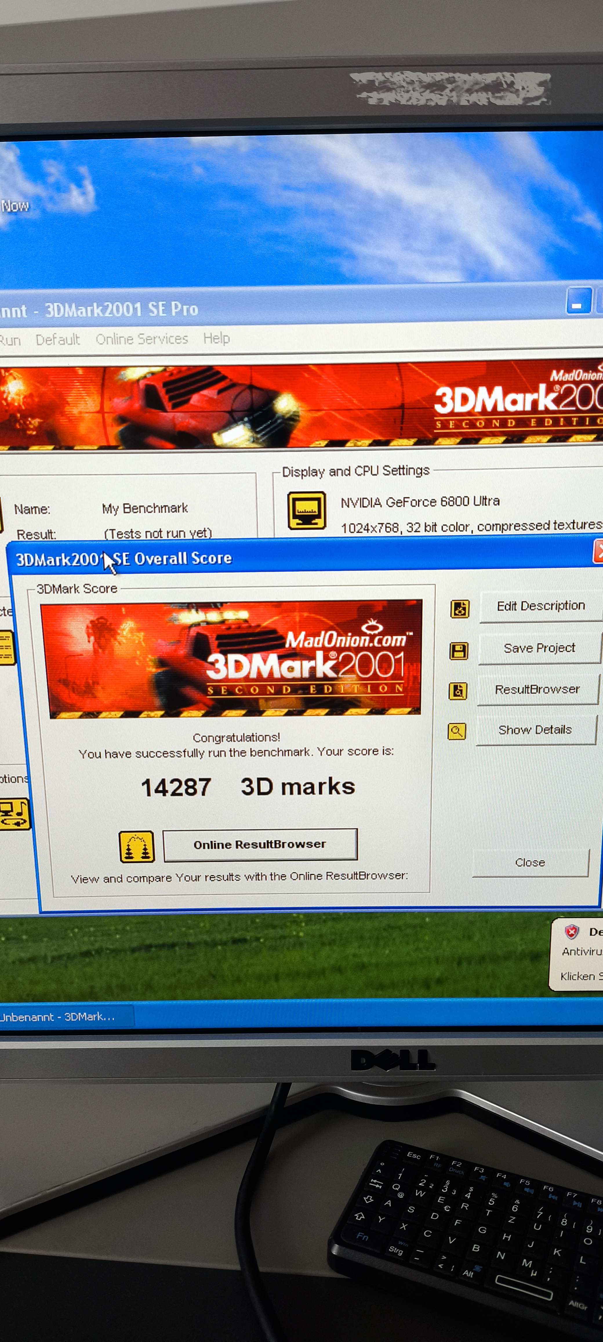Click the options icon at left edge

click(14, 813)
